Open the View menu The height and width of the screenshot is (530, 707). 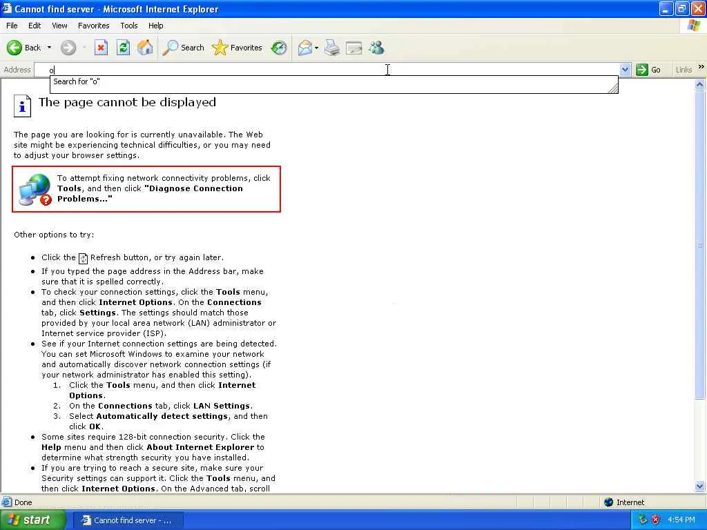coord(59,26)
